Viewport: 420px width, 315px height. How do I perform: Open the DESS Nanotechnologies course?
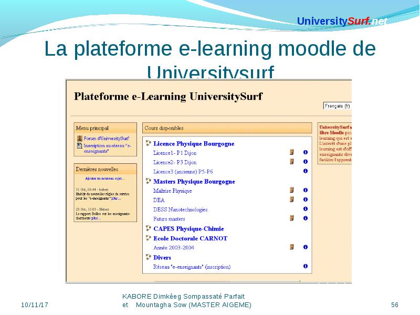point(180,209)
